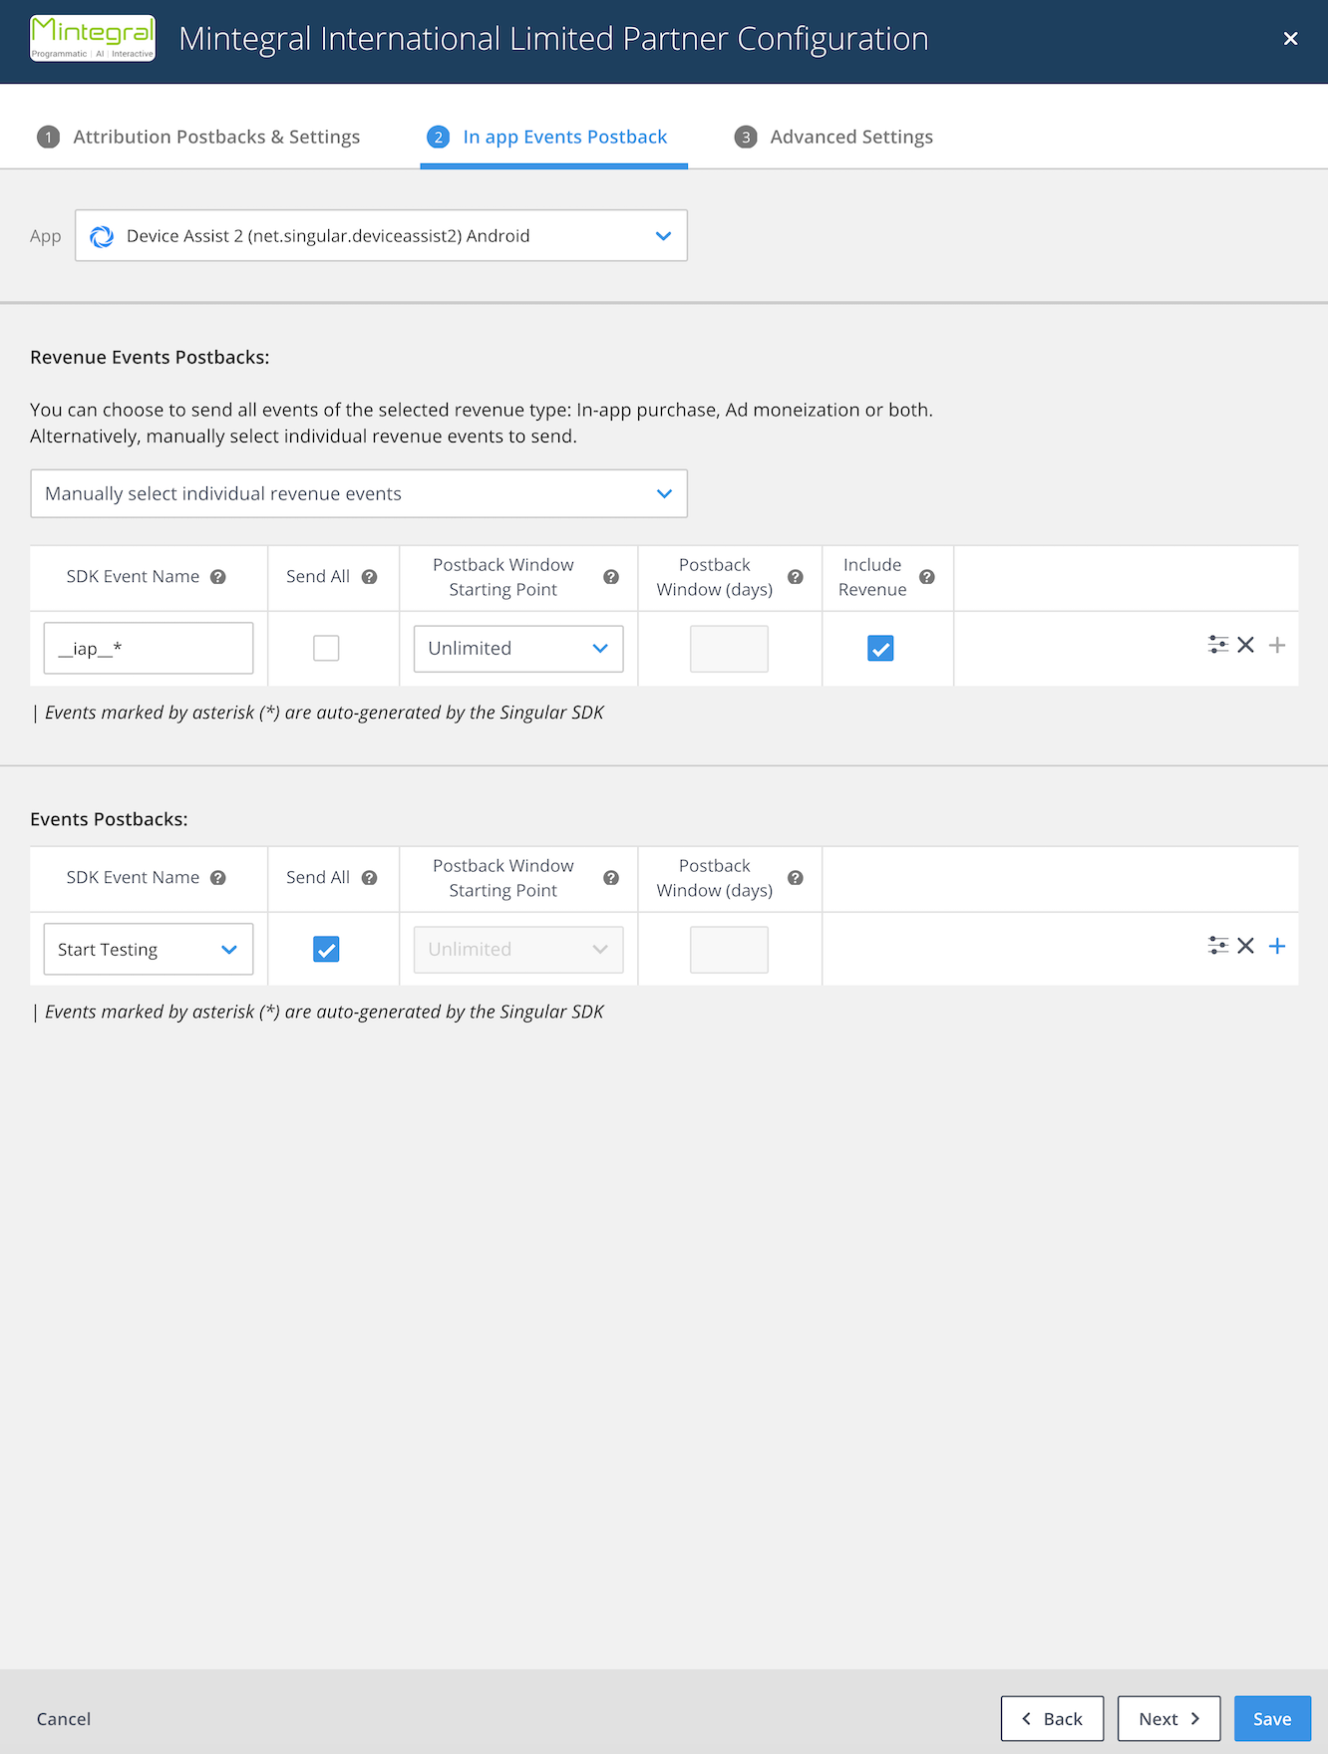Click the Mintegral logo in the header
The width and height of the screenshot is (1328, 1754).
[93, 39]
